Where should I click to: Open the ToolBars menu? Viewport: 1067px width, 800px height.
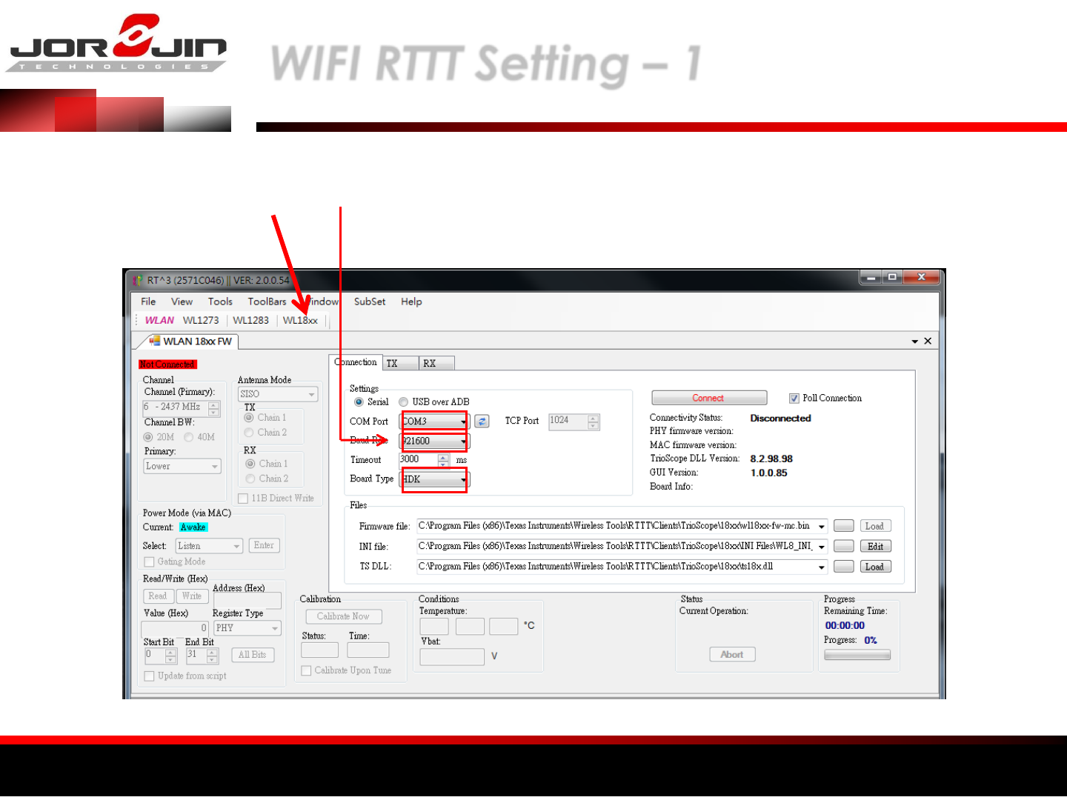click(267, 301)
